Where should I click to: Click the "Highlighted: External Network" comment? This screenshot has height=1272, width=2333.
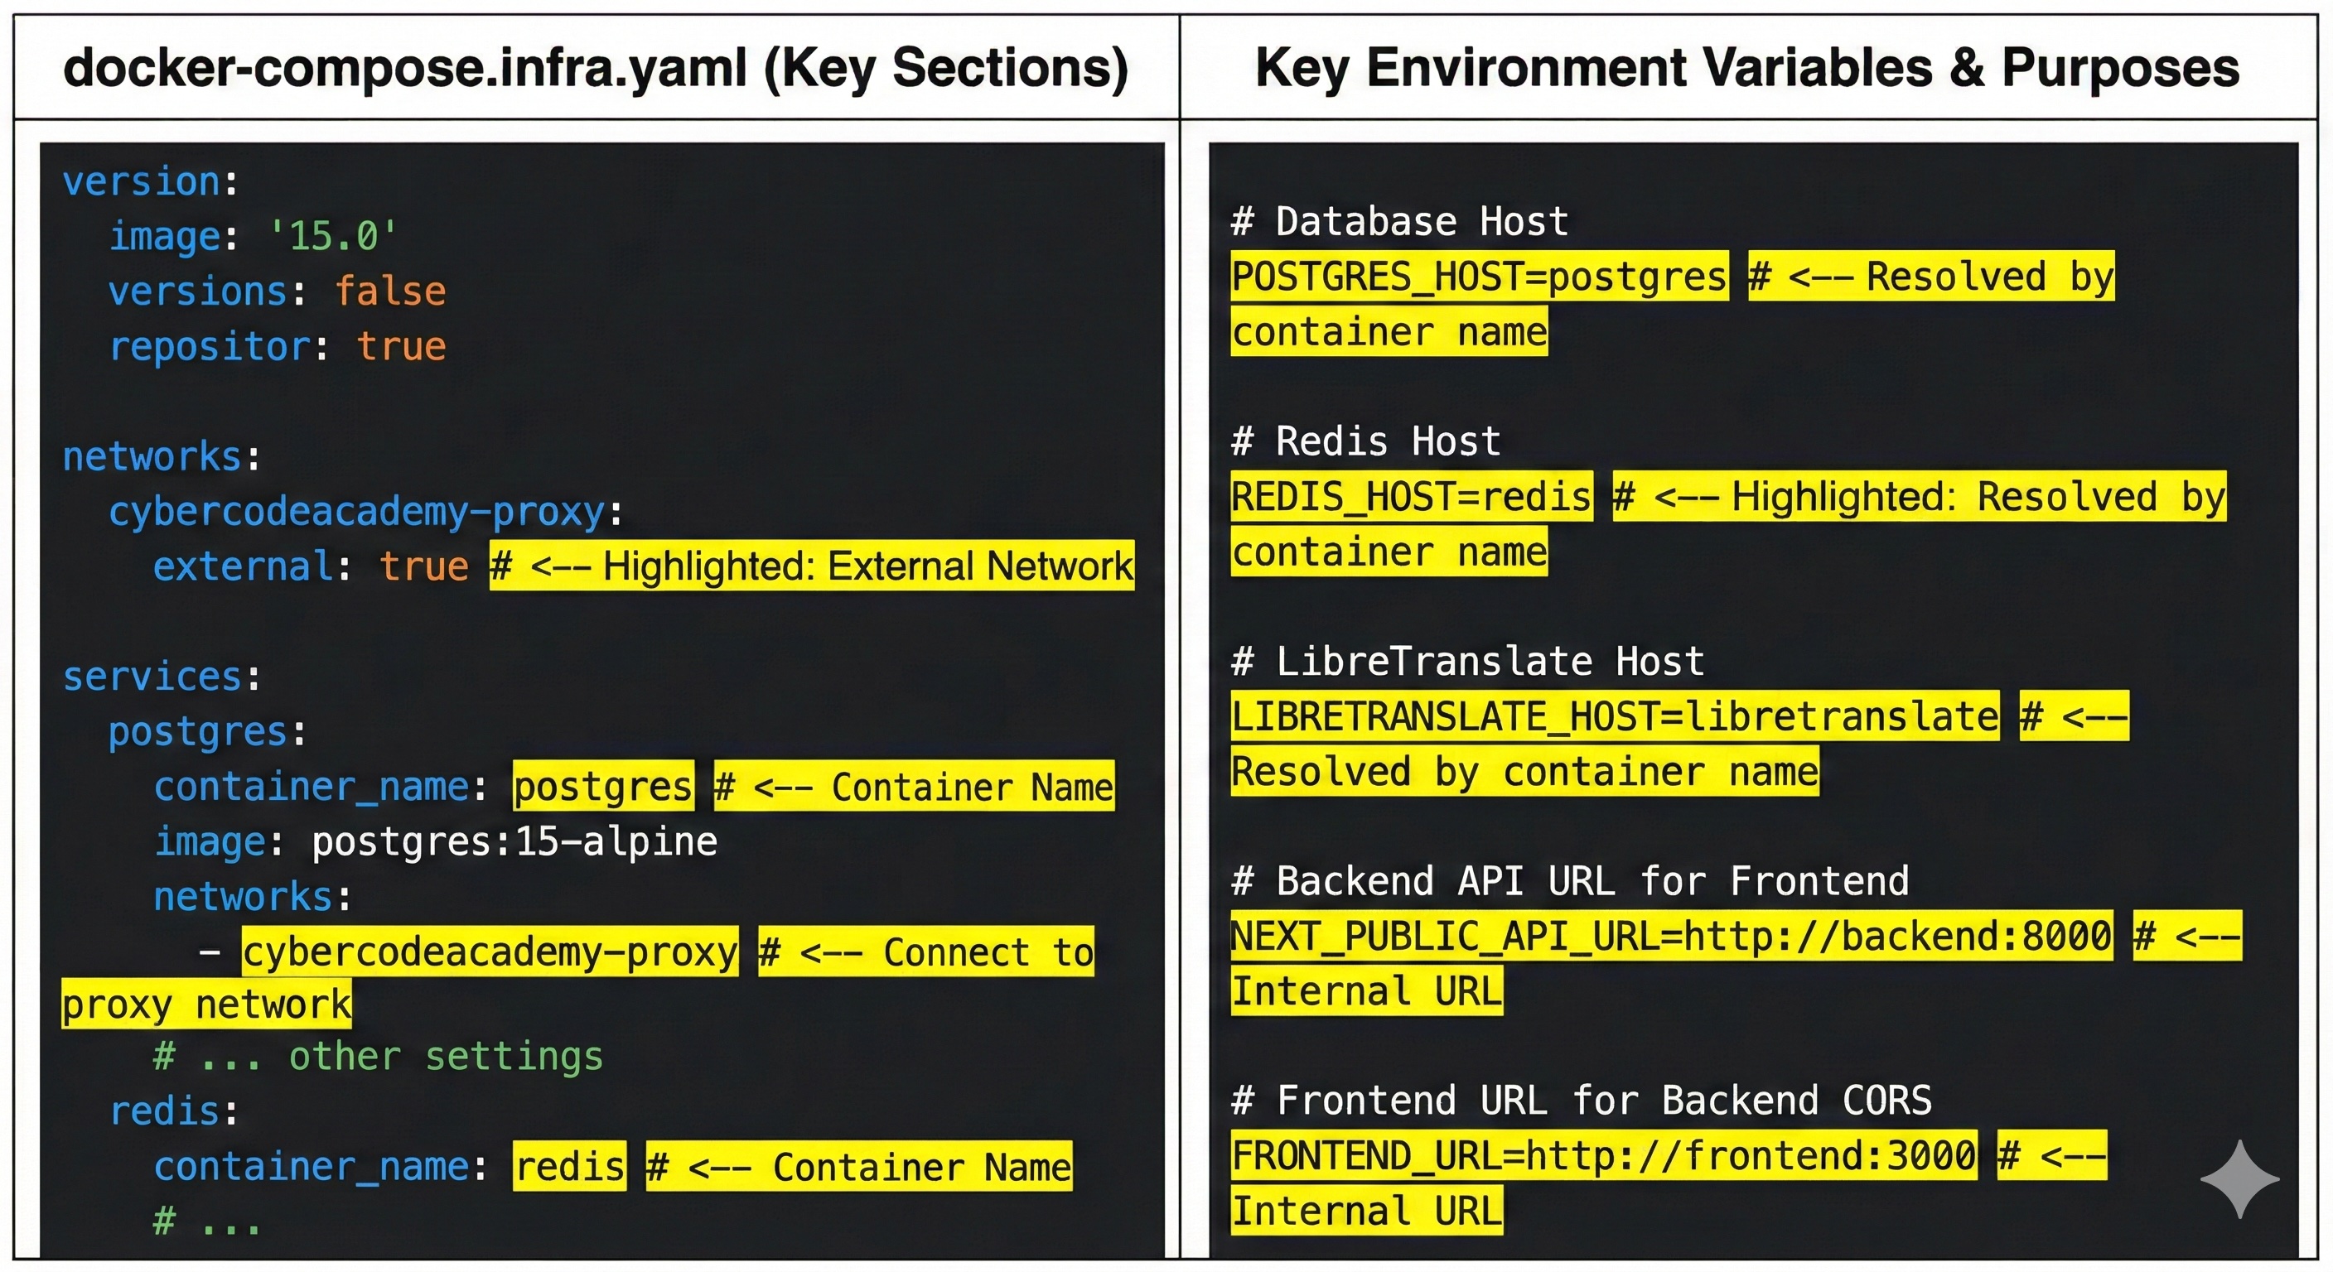tap(811, 566)
